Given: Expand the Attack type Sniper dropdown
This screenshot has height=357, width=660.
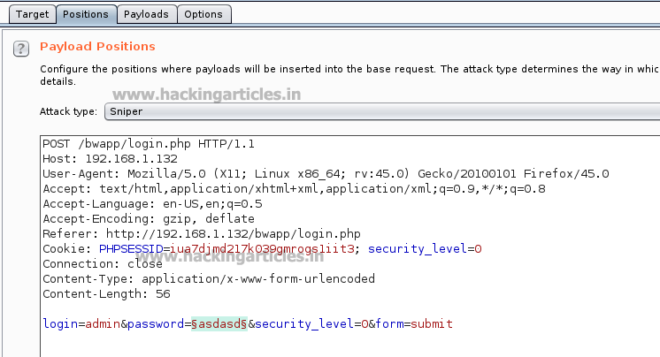Looking at the screenshot, I should [x=380, y=112].
